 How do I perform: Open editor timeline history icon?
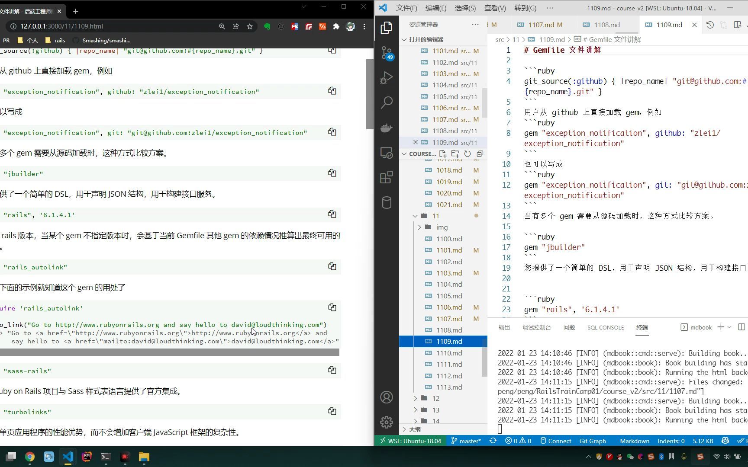[x=710, y=25]
